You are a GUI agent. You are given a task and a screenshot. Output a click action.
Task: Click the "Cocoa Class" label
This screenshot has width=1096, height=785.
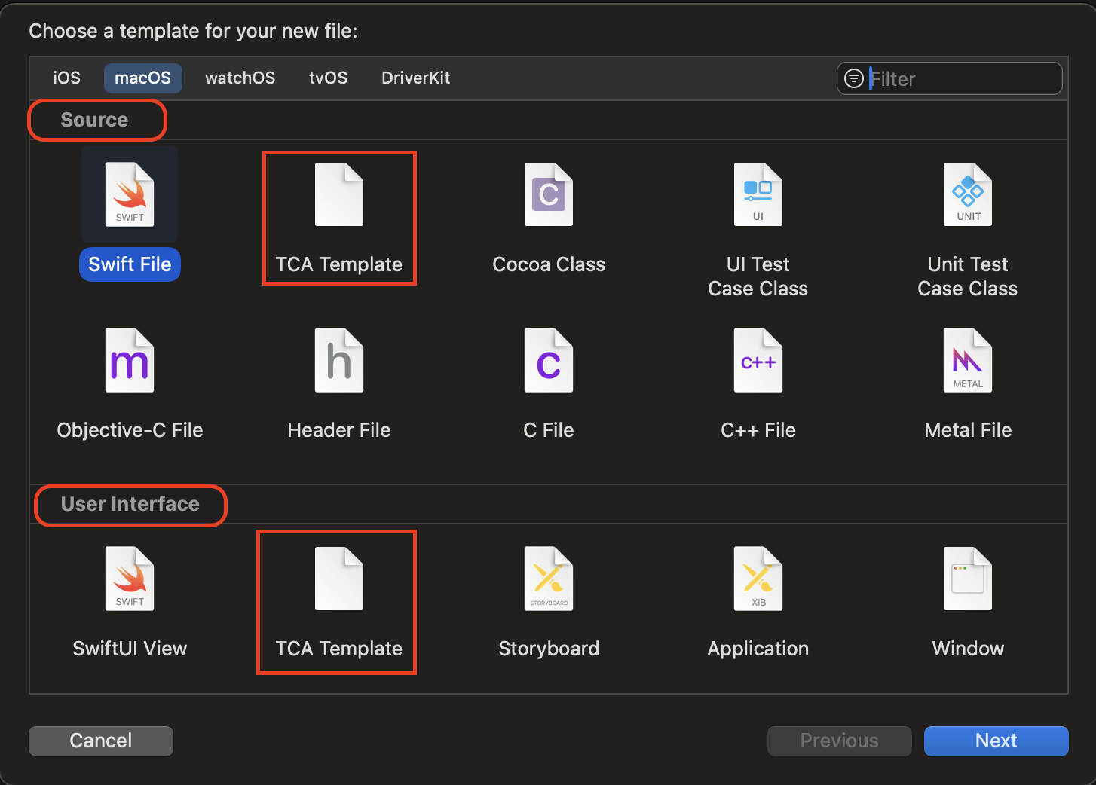pos(549,264)
